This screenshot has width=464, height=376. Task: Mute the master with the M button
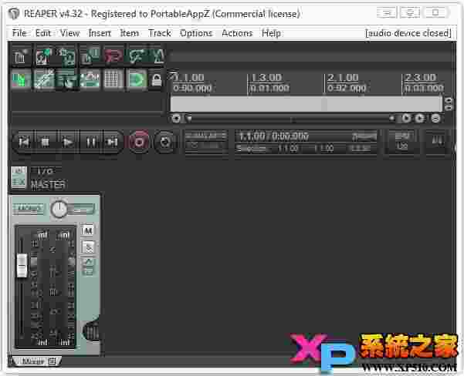pos(88,230)
